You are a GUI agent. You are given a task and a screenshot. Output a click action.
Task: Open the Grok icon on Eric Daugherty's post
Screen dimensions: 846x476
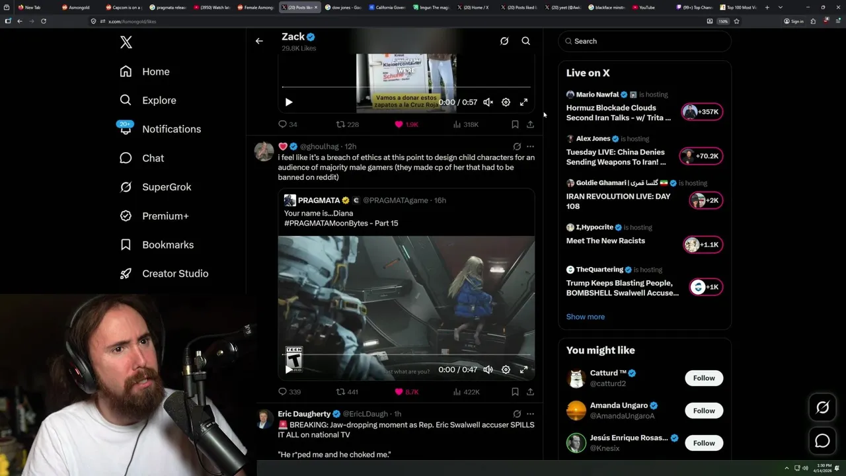pyautogui.click(x=517, y=414)
